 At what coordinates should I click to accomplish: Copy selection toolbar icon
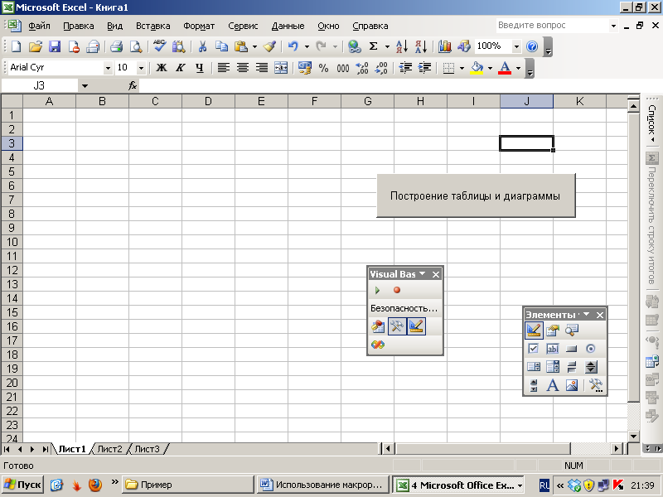pyautogui.click(x=221, y=46)
